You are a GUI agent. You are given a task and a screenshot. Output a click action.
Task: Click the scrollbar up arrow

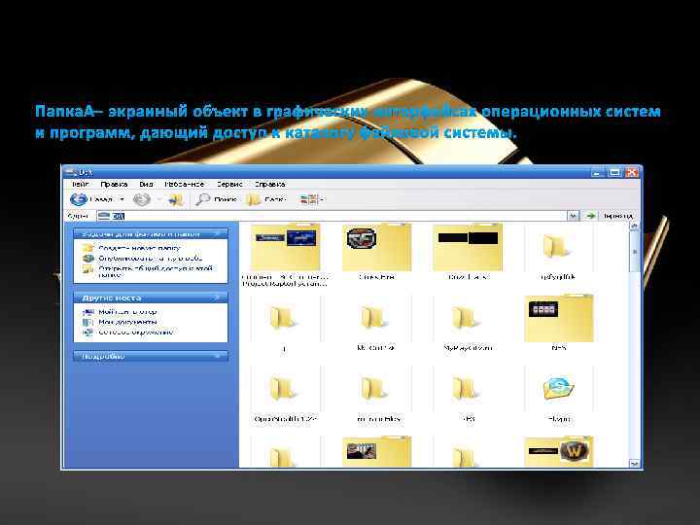634,227
